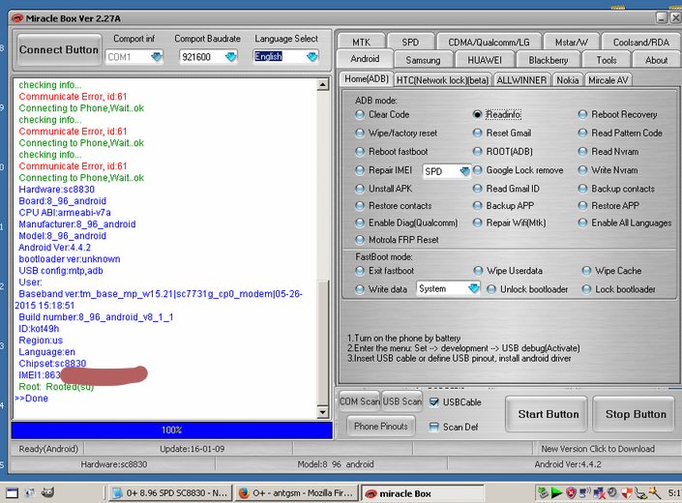Toggle the USBCable checkbox
This screenshot has width=682, height=503.
point(434,402)
